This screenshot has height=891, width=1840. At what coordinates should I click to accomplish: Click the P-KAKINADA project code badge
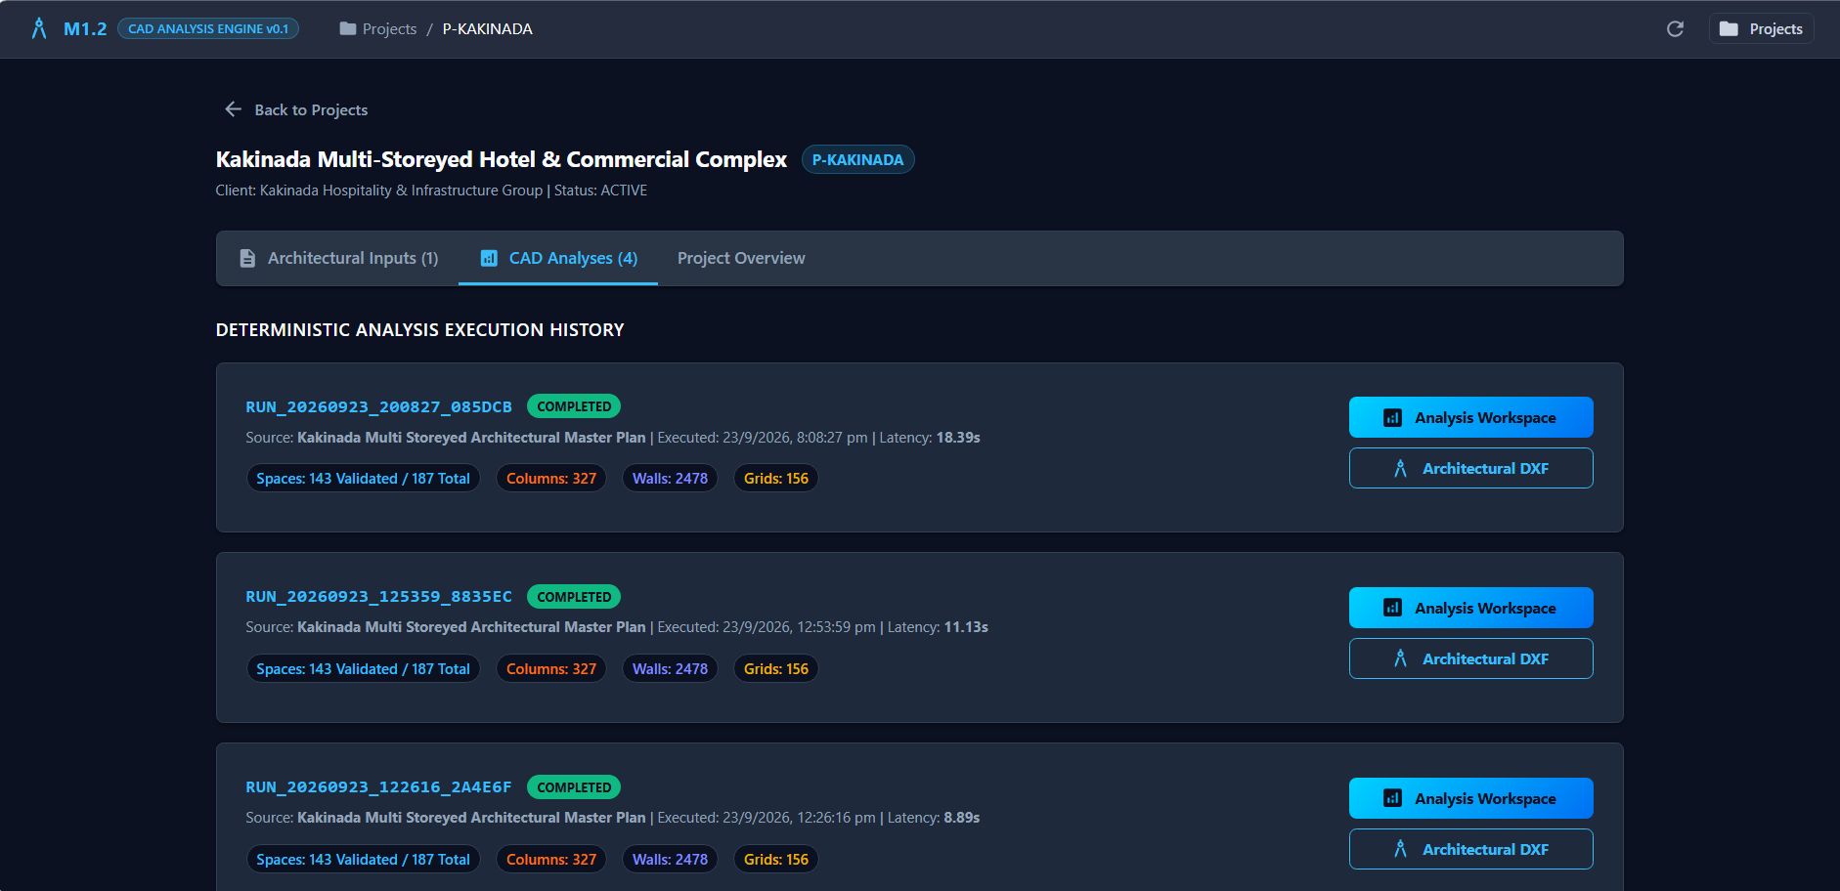pyautogui.click(x=857, y=159)
